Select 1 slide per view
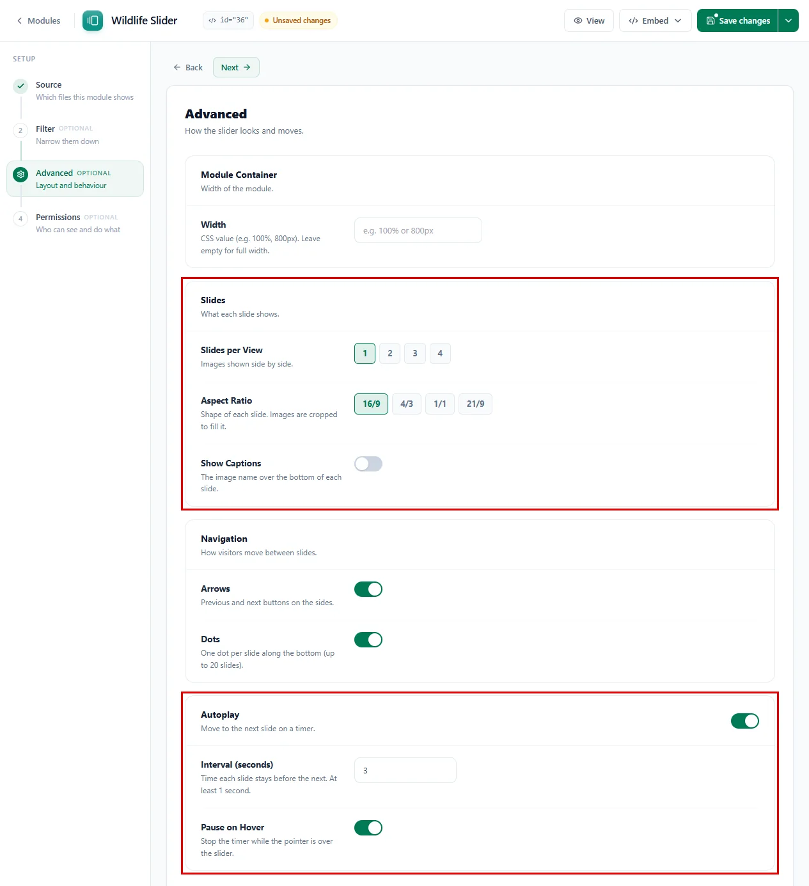The height and width of the screenshot is (886, 809). 365,353
